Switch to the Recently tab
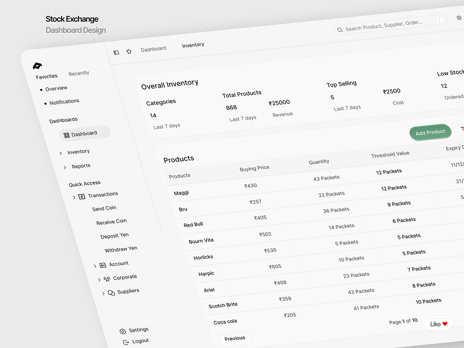The image size is (464, 348). (78, 73)
